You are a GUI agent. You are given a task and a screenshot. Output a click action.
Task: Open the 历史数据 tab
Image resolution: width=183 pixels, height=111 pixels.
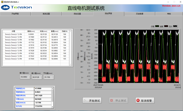[139, 14]
